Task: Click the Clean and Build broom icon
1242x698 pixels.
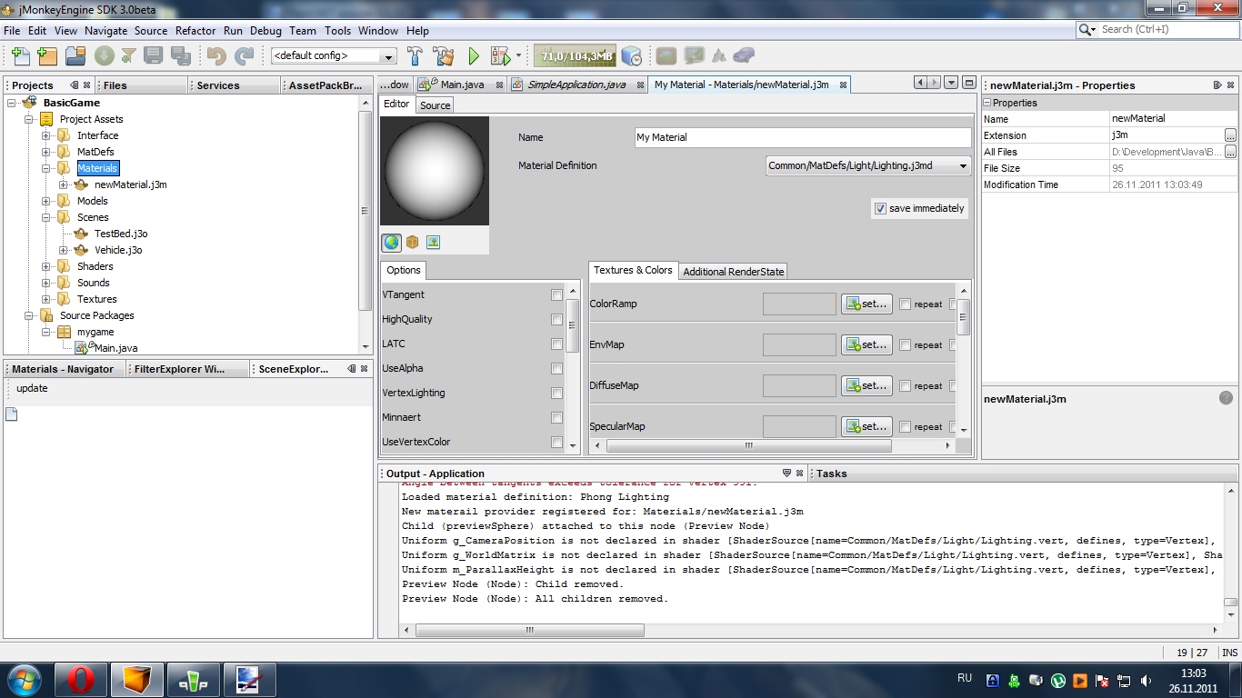Action: (443, 56)
